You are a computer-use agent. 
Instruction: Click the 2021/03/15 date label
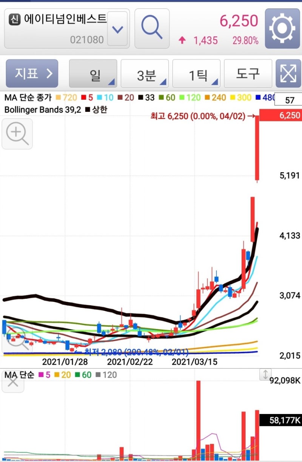pyautogui.click(x=195, y=362)
